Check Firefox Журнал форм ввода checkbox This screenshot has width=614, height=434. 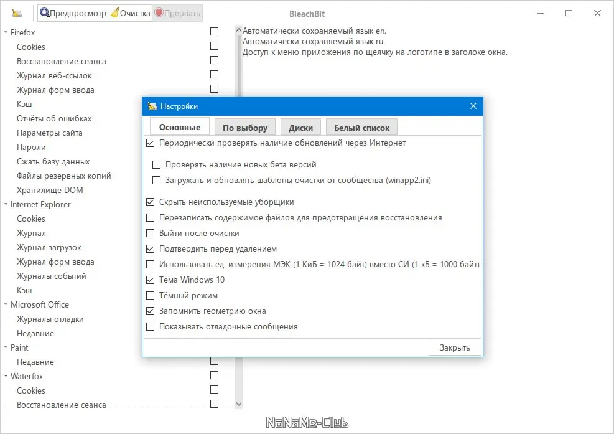click(x=214, y=88)
